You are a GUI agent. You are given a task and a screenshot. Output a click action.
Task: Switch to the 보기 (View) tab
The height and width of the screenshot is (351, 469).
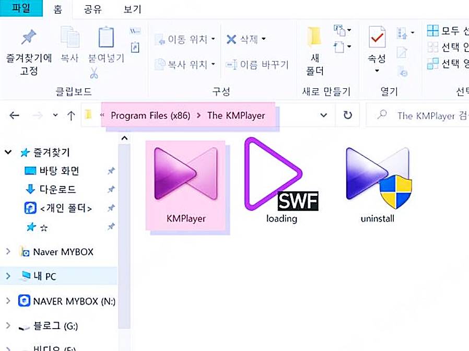(132, 9)
